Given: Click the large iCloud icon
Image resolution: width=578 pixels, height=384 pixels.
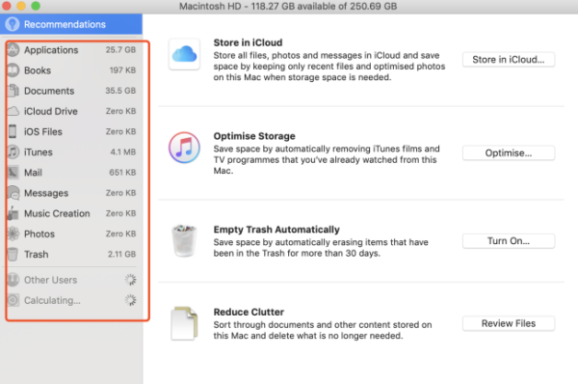Looking at the screenshot, I should [x=184, y=54].
